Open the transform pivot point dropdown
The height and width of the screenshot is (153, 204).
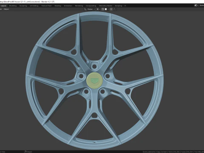click(98, 9)
